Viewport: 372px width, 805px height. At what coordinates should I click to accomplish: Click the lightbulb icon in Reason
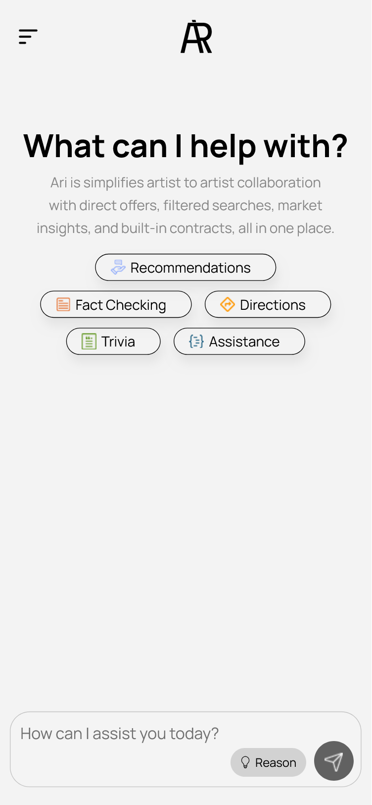(245, 762)
